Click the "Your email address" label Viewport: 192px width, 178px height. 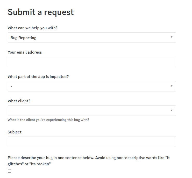25,52
